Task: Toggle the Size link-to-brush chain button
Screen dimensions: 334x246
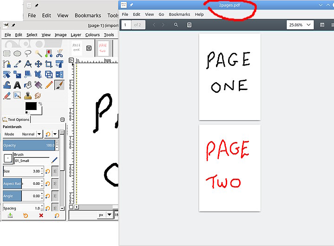Action: click(55, 171)
